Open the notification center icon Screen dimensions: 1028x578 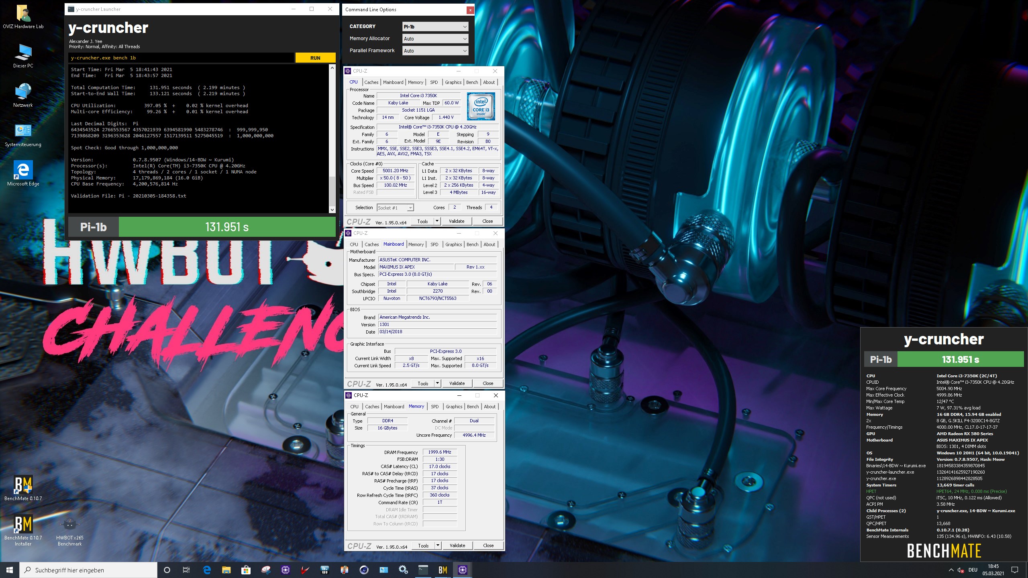(1015, 570)
